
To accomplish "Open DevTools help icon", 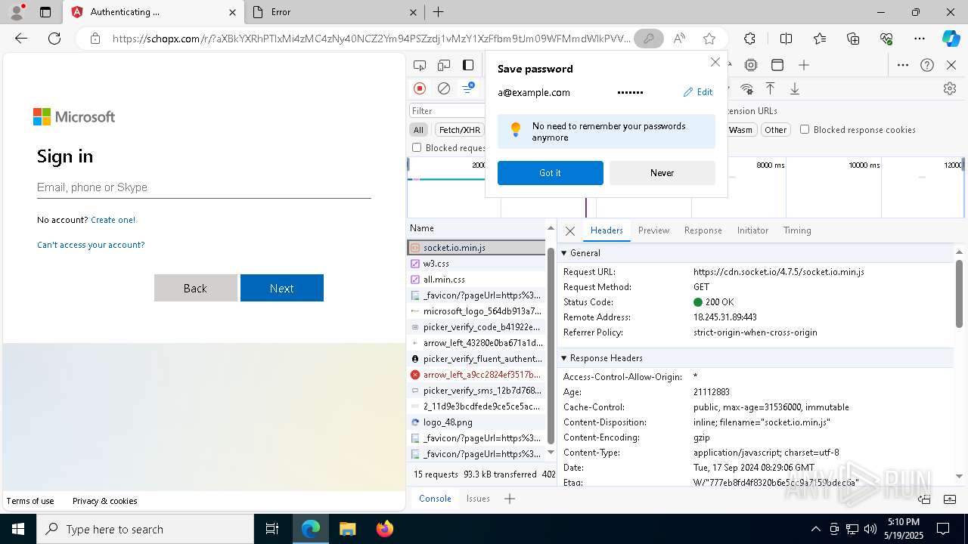I will tap(927, 66).
